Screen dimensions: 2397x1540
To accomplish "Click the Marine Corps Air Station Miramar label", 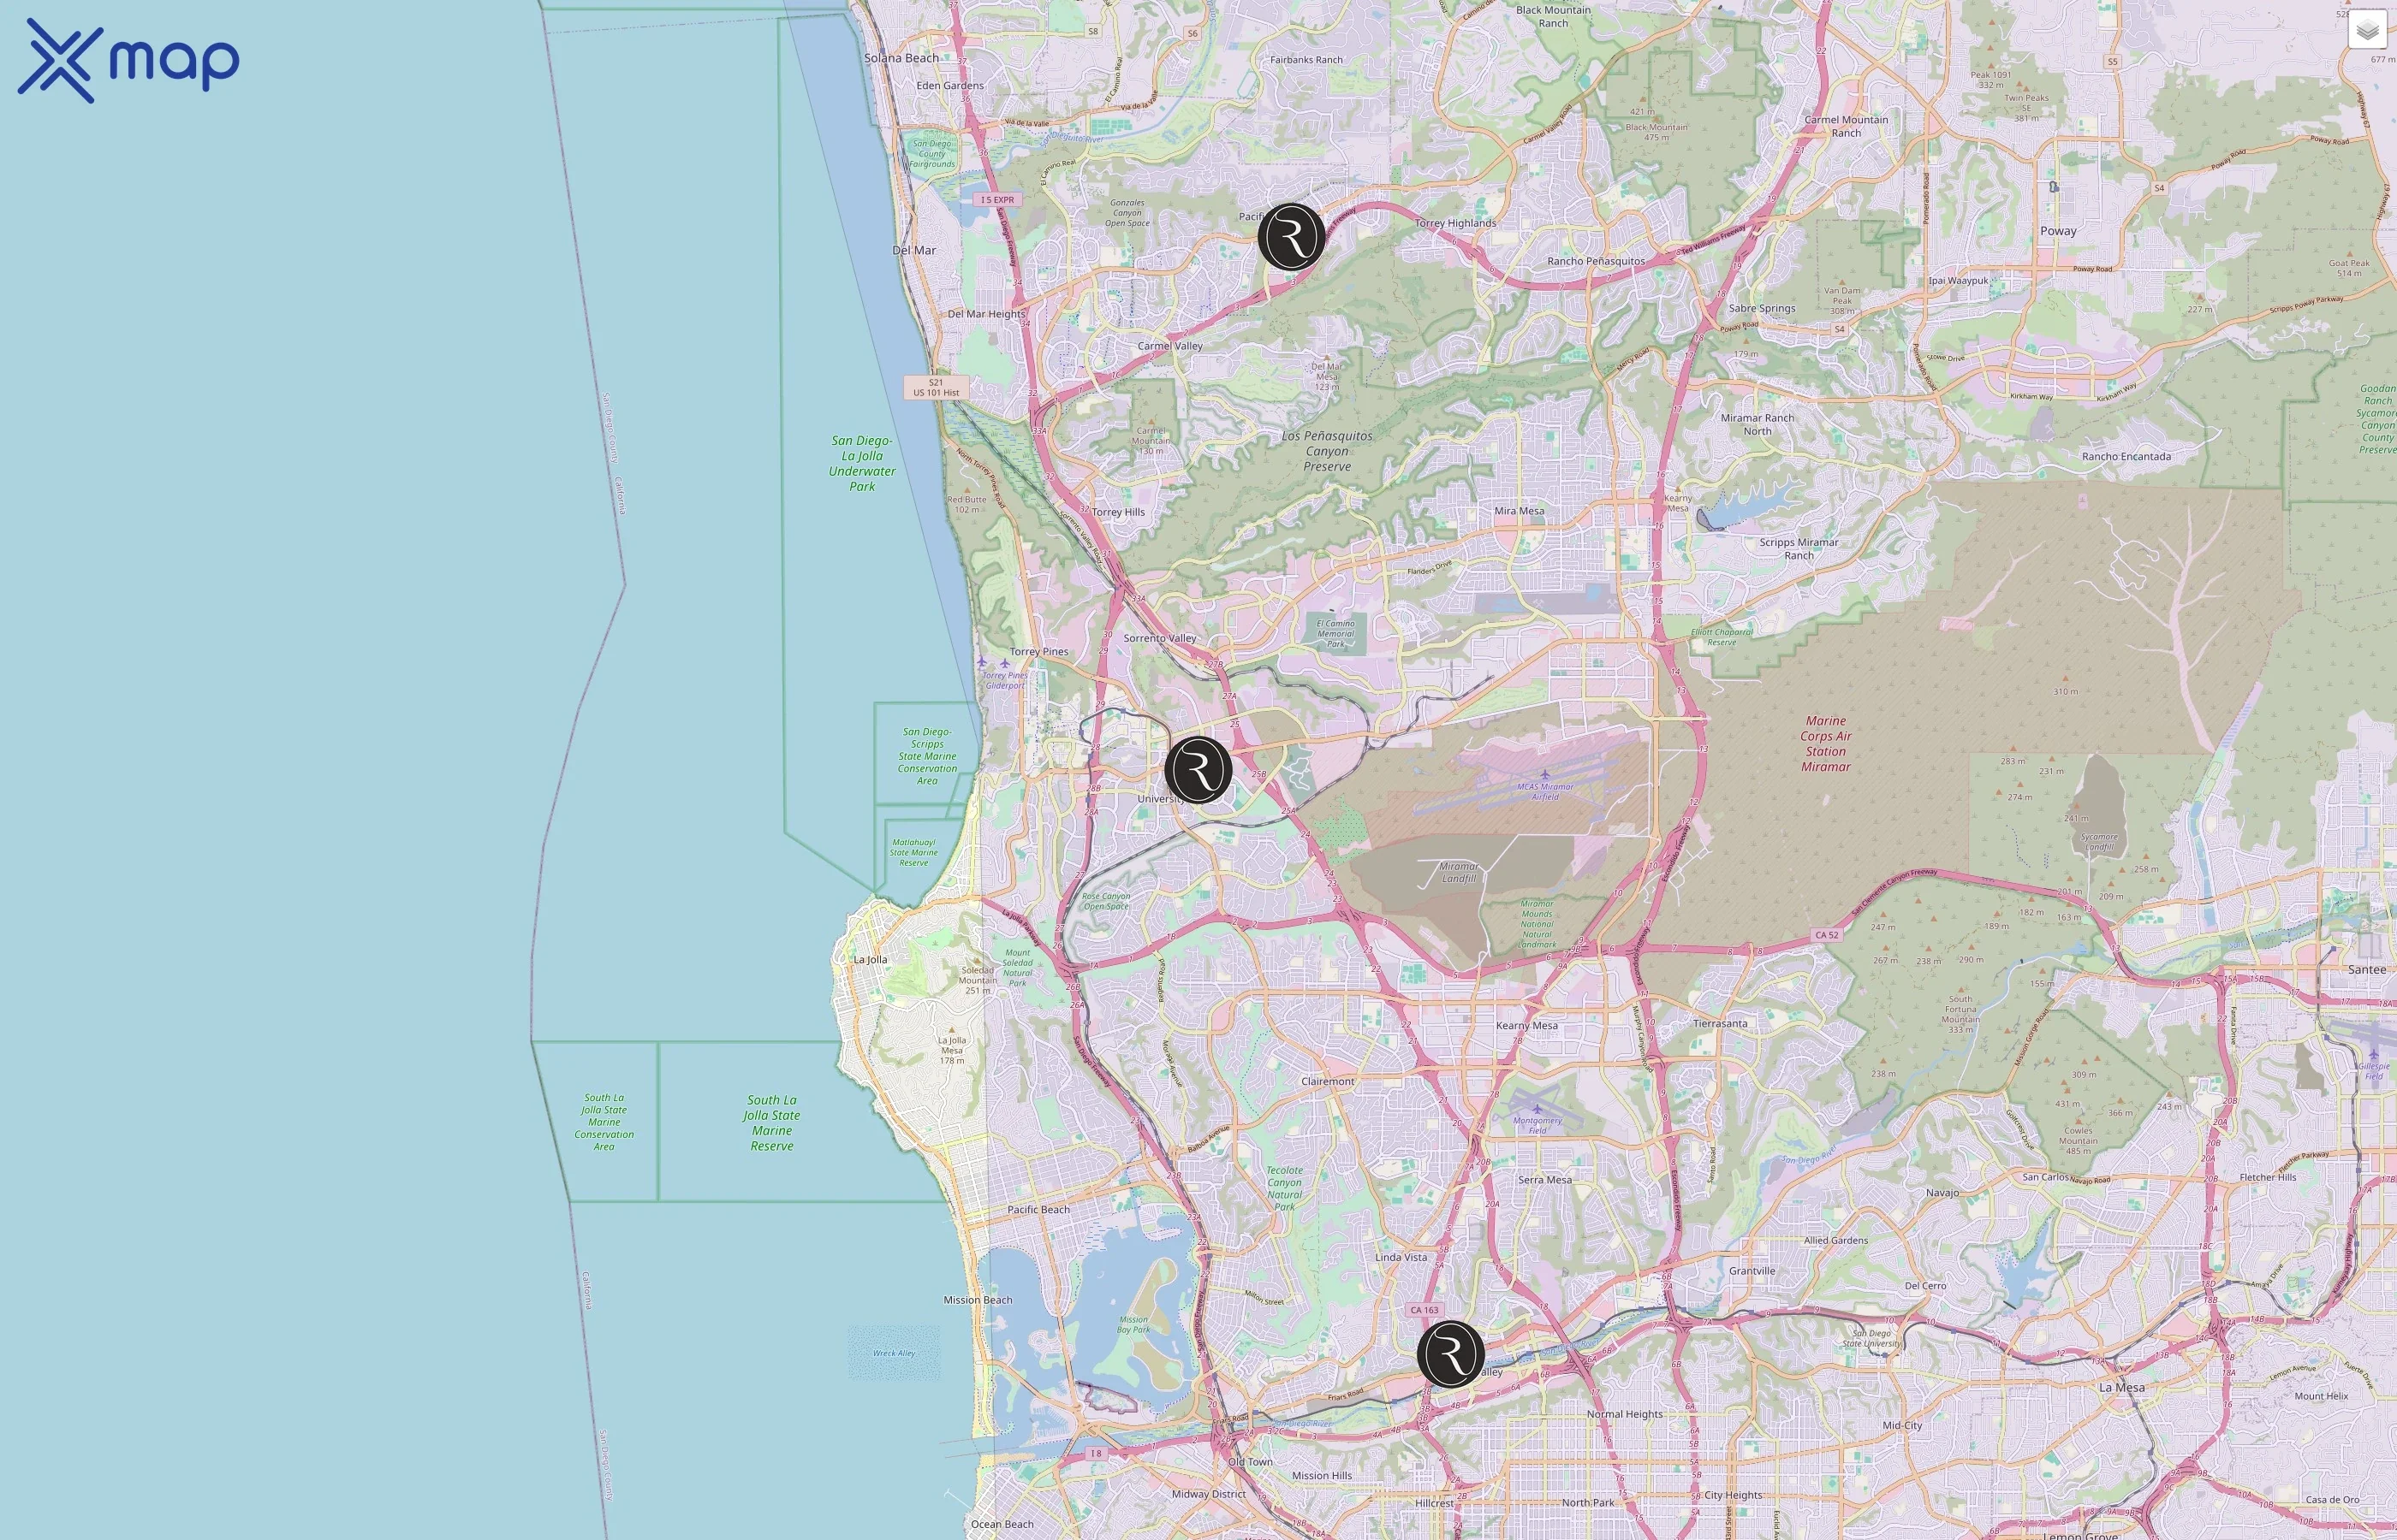I will 1826,743.
